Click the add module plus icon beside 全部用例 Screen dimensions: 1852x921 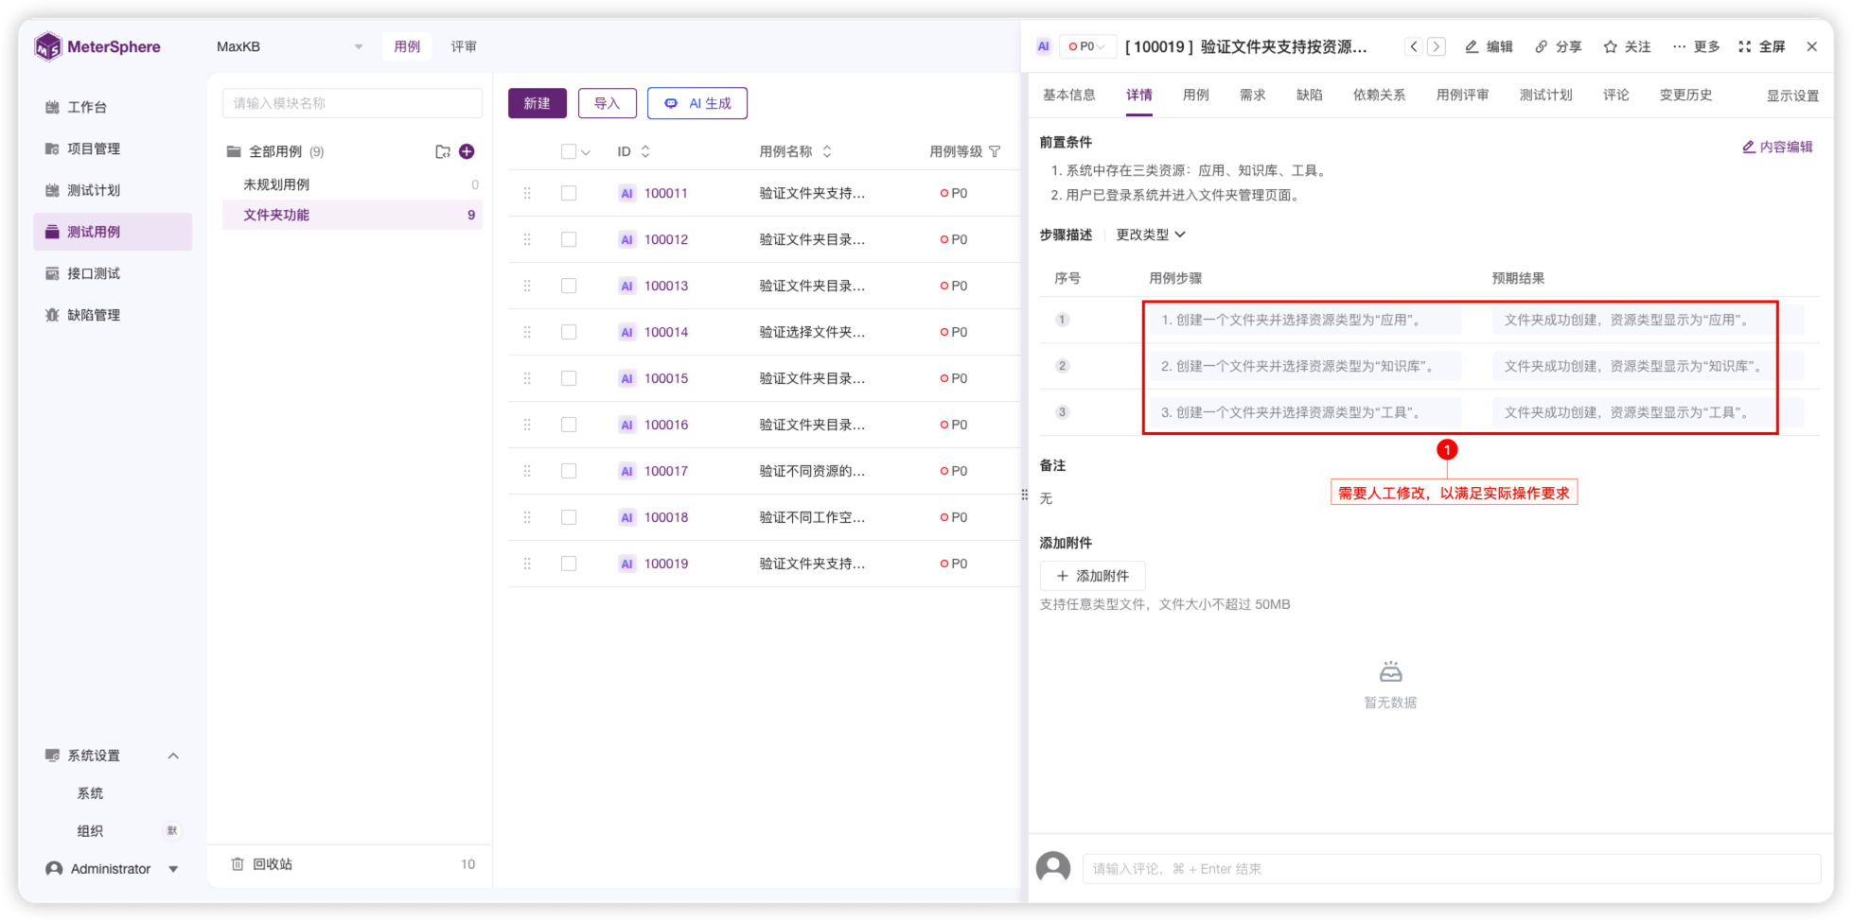click(466, 150)
